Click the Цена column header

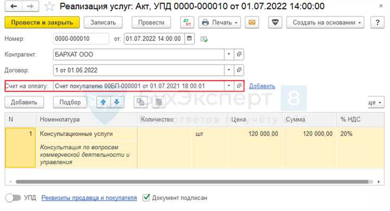coord(254,120)
